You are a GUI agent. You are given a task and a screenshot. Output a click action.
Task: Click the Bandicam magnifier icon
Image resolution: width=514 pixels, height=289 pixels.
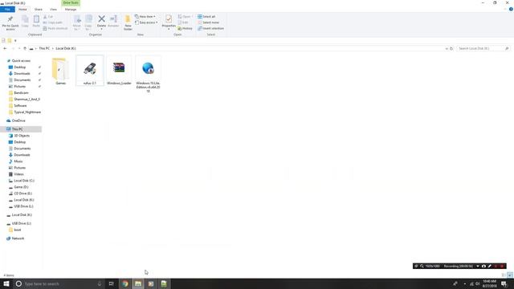pyautogui.click(x=422, y=266)
